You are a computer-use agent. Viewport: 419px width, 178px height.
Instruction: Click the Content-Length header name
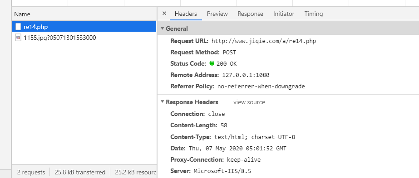(194, 125)
